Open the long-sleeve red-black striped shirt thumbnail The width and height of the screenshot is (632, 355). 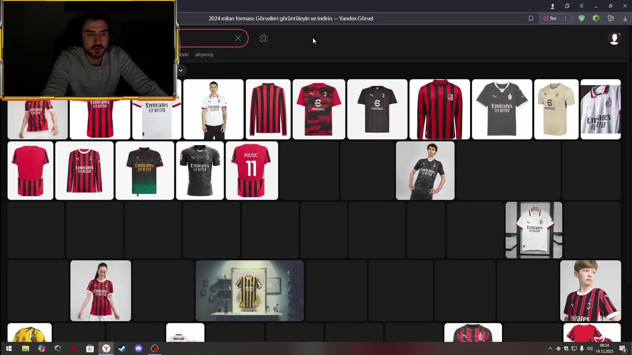(x=268, y=109)
